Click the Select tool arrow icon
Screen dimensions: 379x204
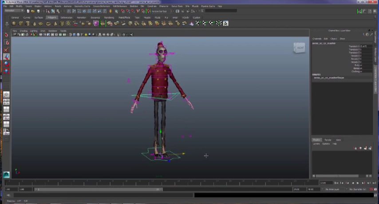coord(6,35)
